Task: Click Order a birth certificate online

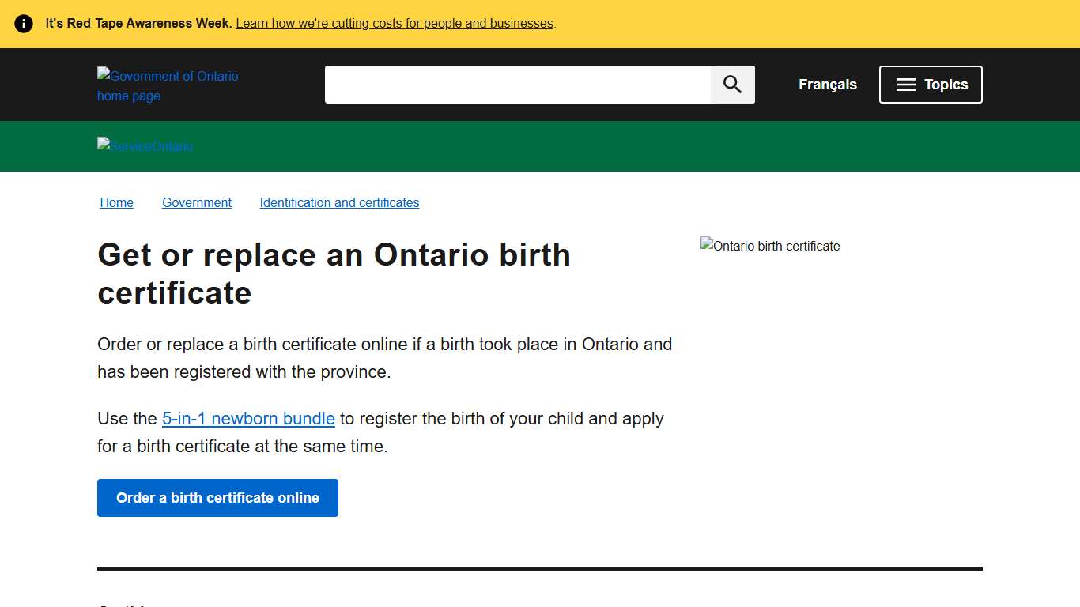Action: [217, 498]
